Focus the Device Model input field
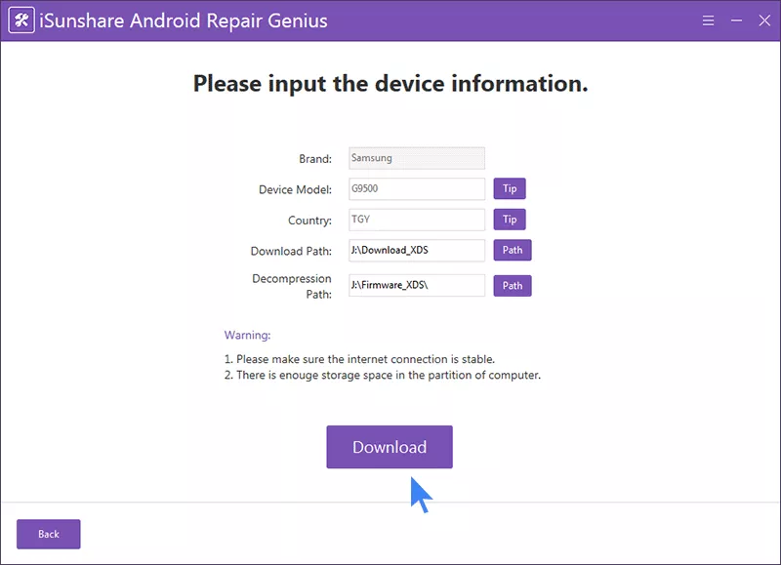Image resolution: width=781 pixels, height=565 pixels. click(x=417, y=189)
